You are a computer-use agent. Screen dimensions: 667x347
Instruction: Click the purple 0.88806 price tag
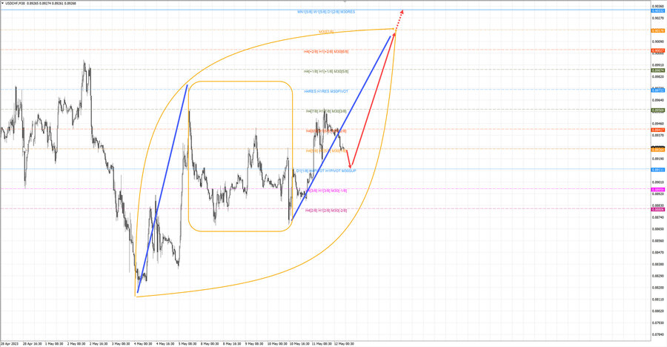658,210
